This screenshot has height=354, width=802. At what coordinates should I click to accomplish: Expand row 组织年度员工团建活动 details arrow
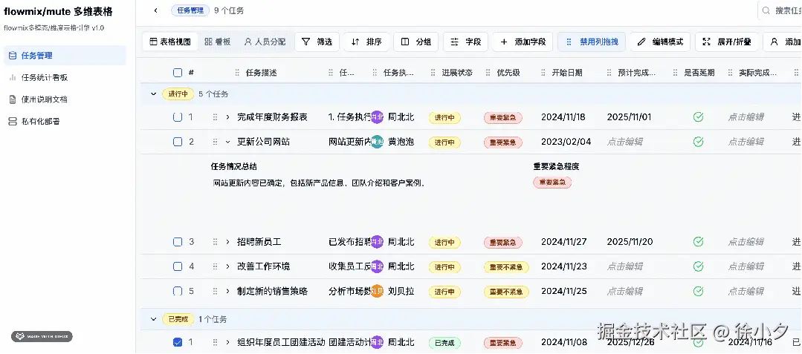click(228, 342)
